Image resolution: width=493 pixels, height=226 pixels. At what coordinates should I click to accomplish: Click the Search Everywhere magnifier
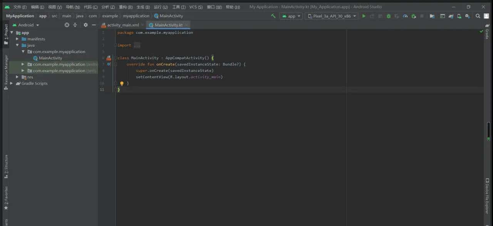[x=478, y=16]
